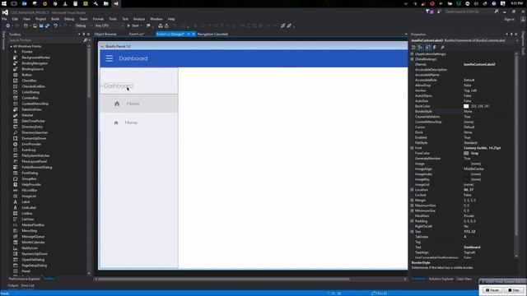Select DataGridView control in Toolbox
Image resolution: width=527 pixels, height=296 pixels.
[x=31, y=109]
